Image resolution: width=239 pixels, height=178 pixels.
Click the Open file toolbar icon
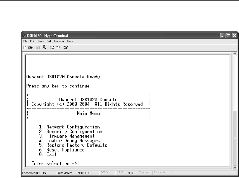(30, 47)
